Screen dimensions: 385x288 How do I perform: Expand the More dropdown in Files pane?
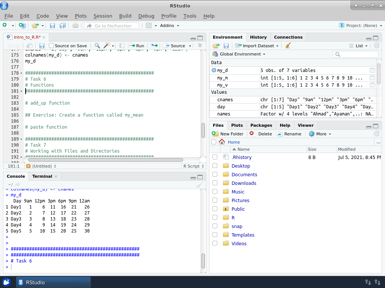320,134
